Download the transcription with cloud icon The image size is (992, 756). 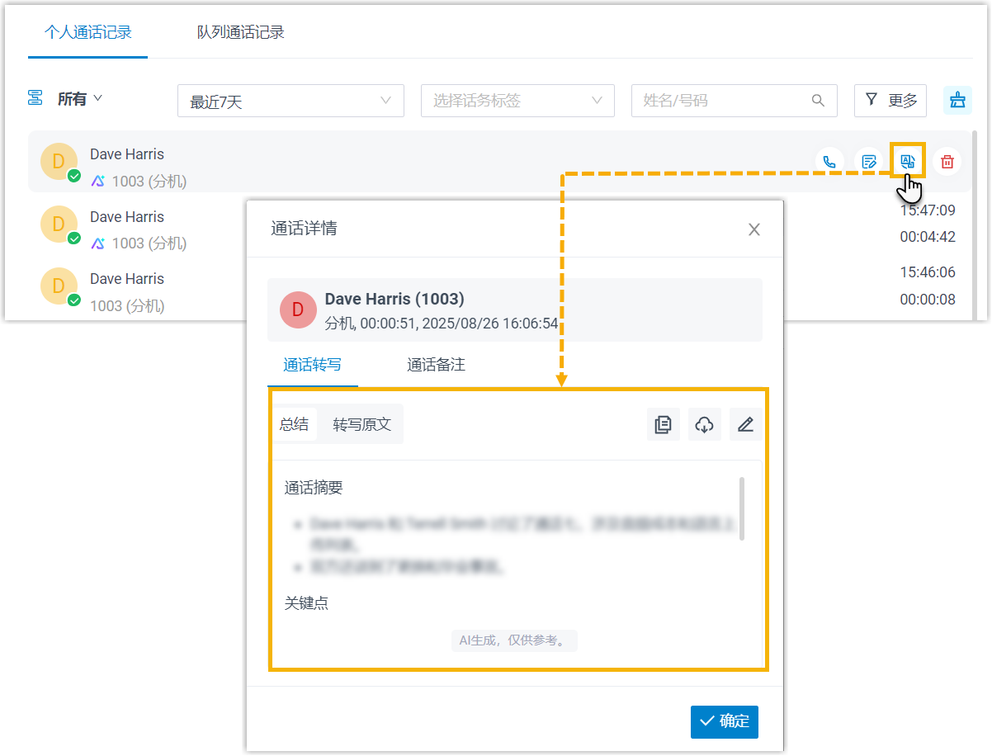coord(704,425)
